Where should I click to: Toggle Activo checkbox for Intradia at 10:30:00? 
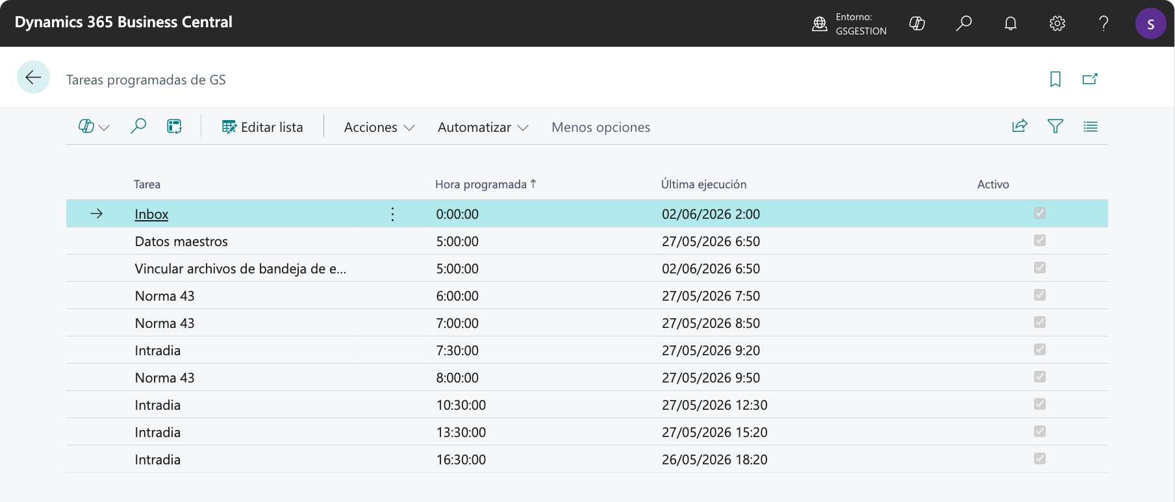[1040, 404]
